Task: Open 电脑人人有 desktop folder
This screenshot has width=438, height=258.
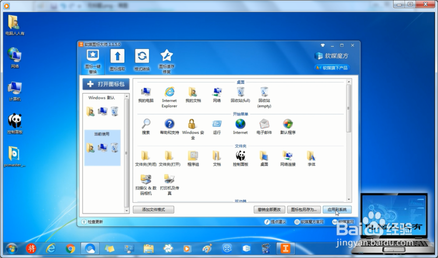Action: pos(14,25)
